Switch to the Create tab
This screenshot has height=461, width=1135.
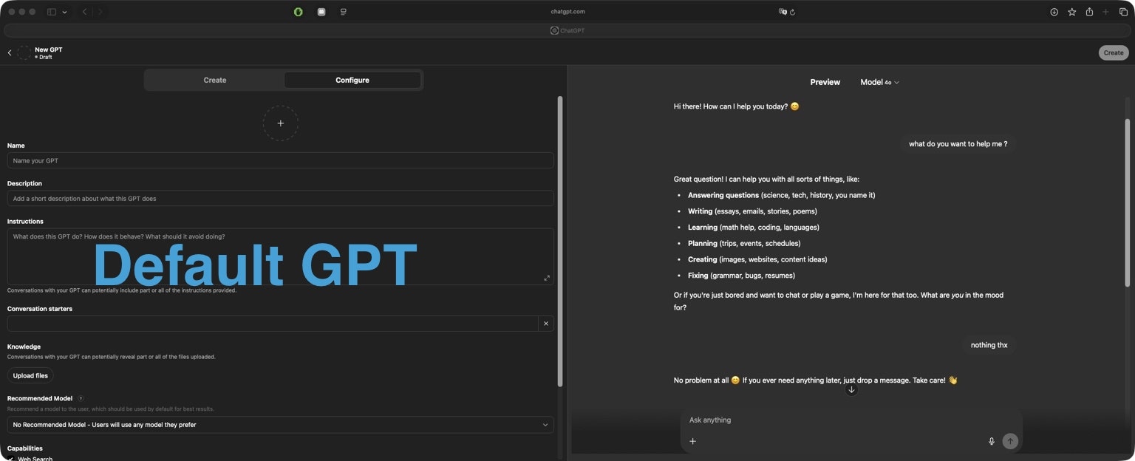[x=214, y=80]
